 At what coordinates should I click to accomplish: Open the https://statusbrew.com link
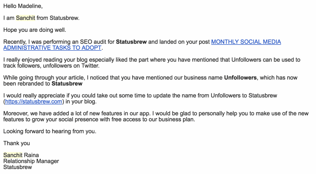33,101
